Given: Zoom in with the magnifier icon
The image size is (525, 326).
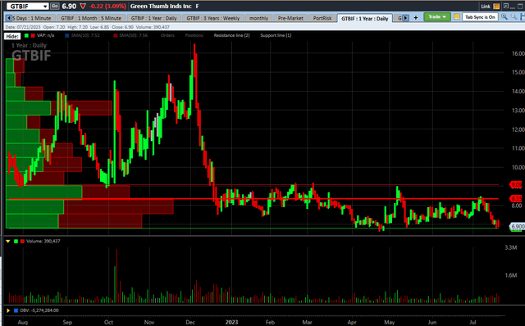Looking at the screenshot, I should 504,16.
